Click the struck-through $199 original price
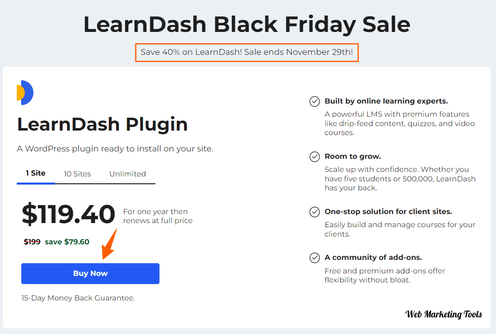 [x=32, y=242]
